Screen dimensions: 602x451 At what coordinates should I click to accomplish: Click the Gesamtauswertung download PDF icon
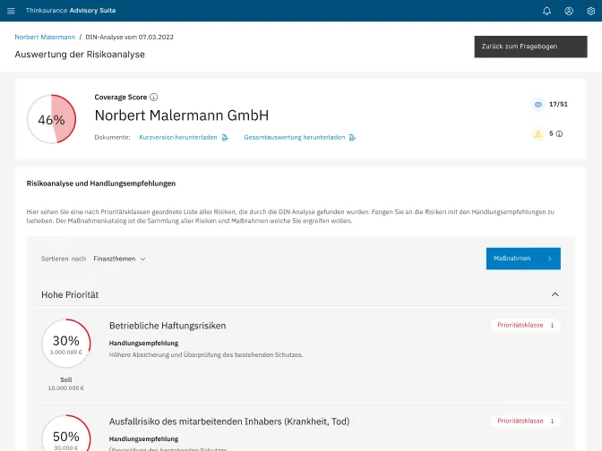353,138
